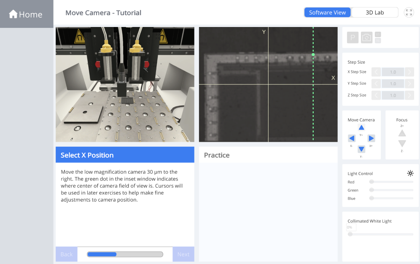Click the 'Step Size' section label
Image resolution: width=420 pixels, height=264 pixels.
pos(356,62)
